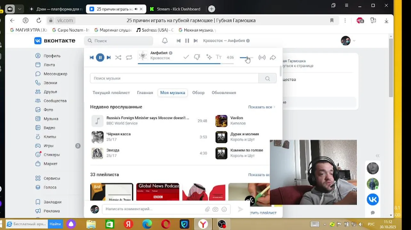The image size is (411, 230).
Task: Select the Моя музыка tab
Action: tap(173, 93)
